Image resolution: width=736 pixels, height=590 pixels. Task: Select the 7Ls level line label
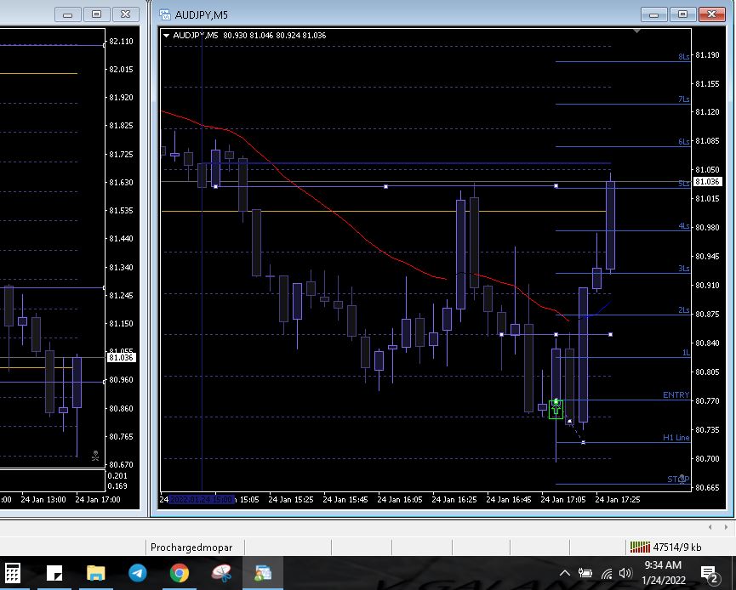pos(683,99)
